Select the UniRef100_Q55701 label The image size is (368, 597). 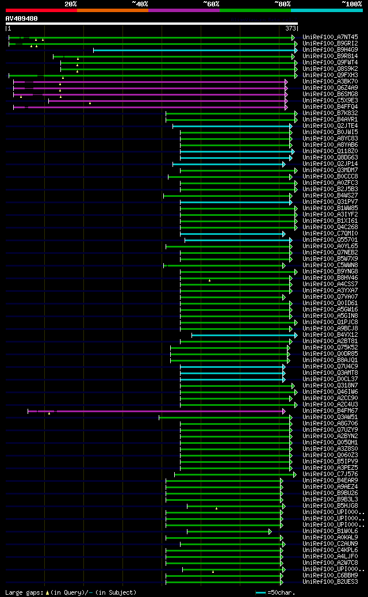coord(330,240)
